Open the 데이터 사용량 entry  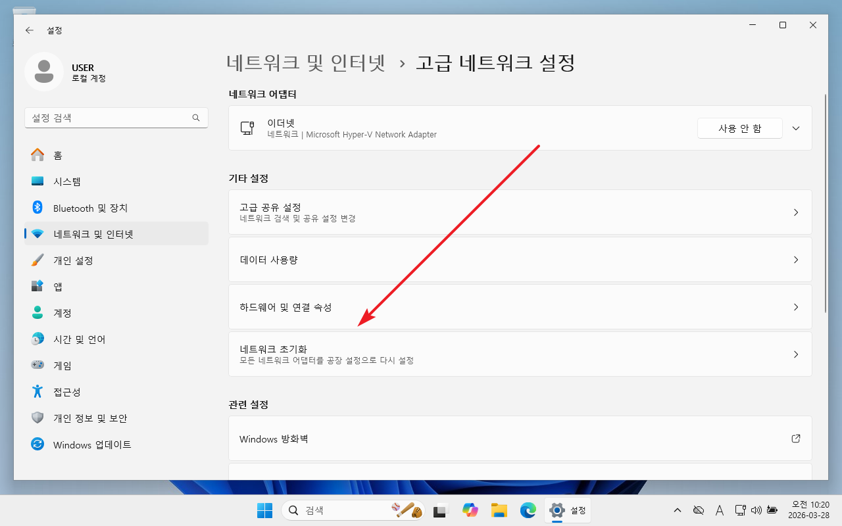520,260
